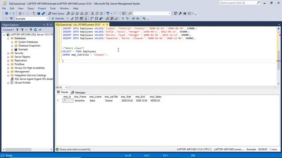Select the PolyBase tree item

tap(19, 64)
